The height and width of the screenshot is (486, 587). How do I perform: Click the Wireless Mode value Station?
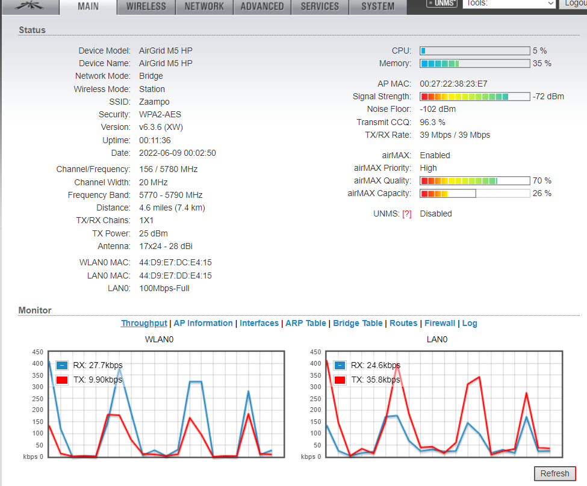pyautogui.click(x=152, y=90)
